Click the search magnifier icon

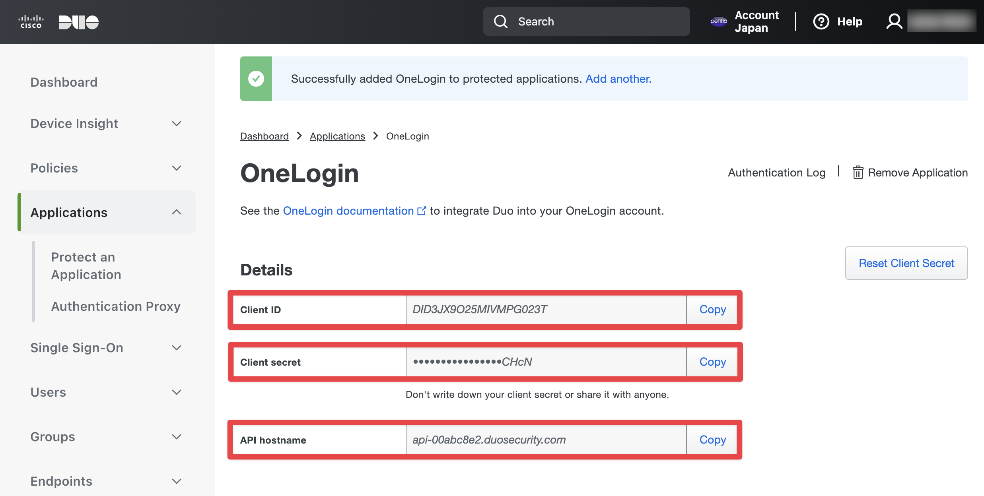(501, 21)
